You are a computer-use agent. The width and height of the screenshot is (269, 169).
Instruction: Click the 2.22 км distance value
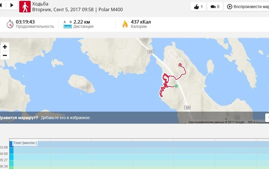click(82, 22)
